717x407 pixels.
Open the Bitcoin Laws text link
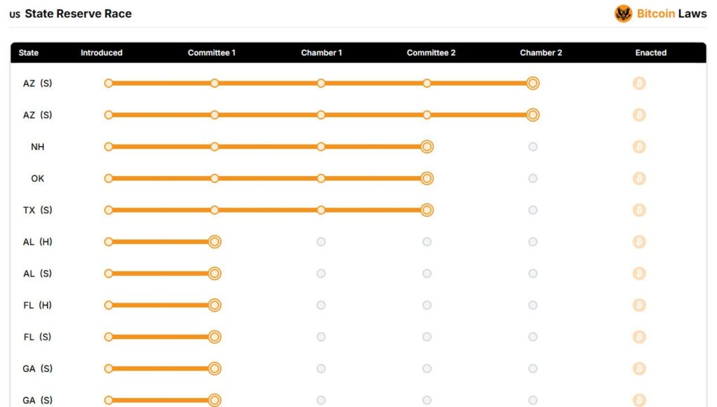pyautogui.click(x=672, y=14)
